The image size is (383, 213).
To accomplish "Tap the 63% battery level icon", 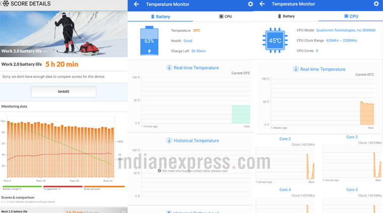I will coord(149,40).
